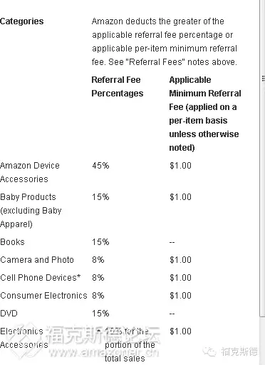
Task: Click the bullet point under Electronics Accessories
Action: (x=99, y=331)
